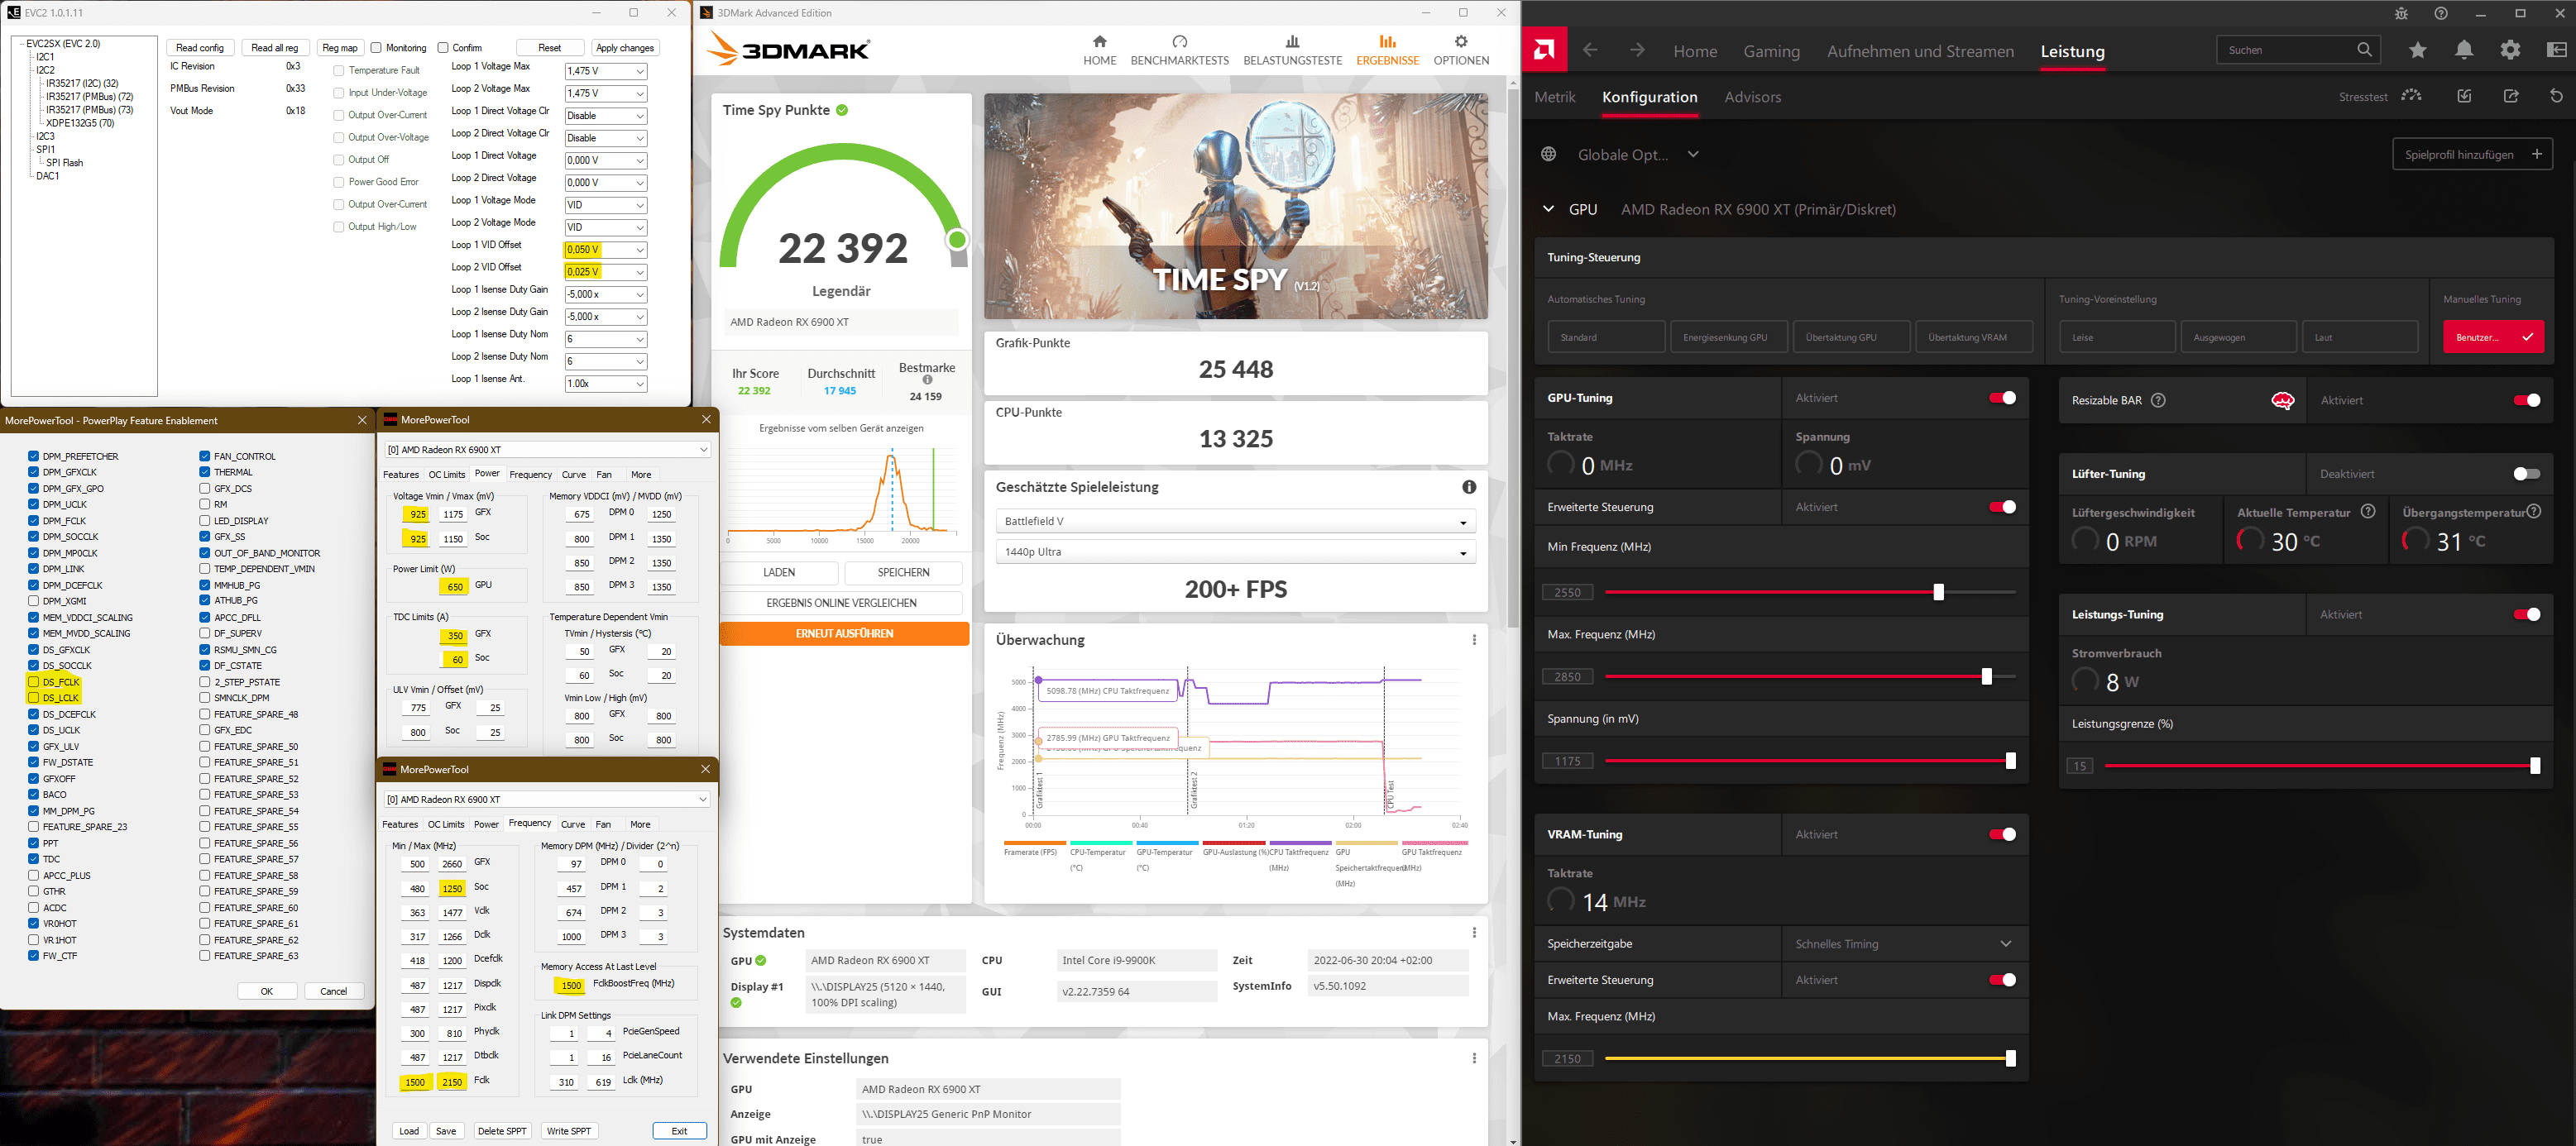Open Loop 1 VID Offset dropdown
This screenshot has width=2576, height=1146.
click(606, 250)
